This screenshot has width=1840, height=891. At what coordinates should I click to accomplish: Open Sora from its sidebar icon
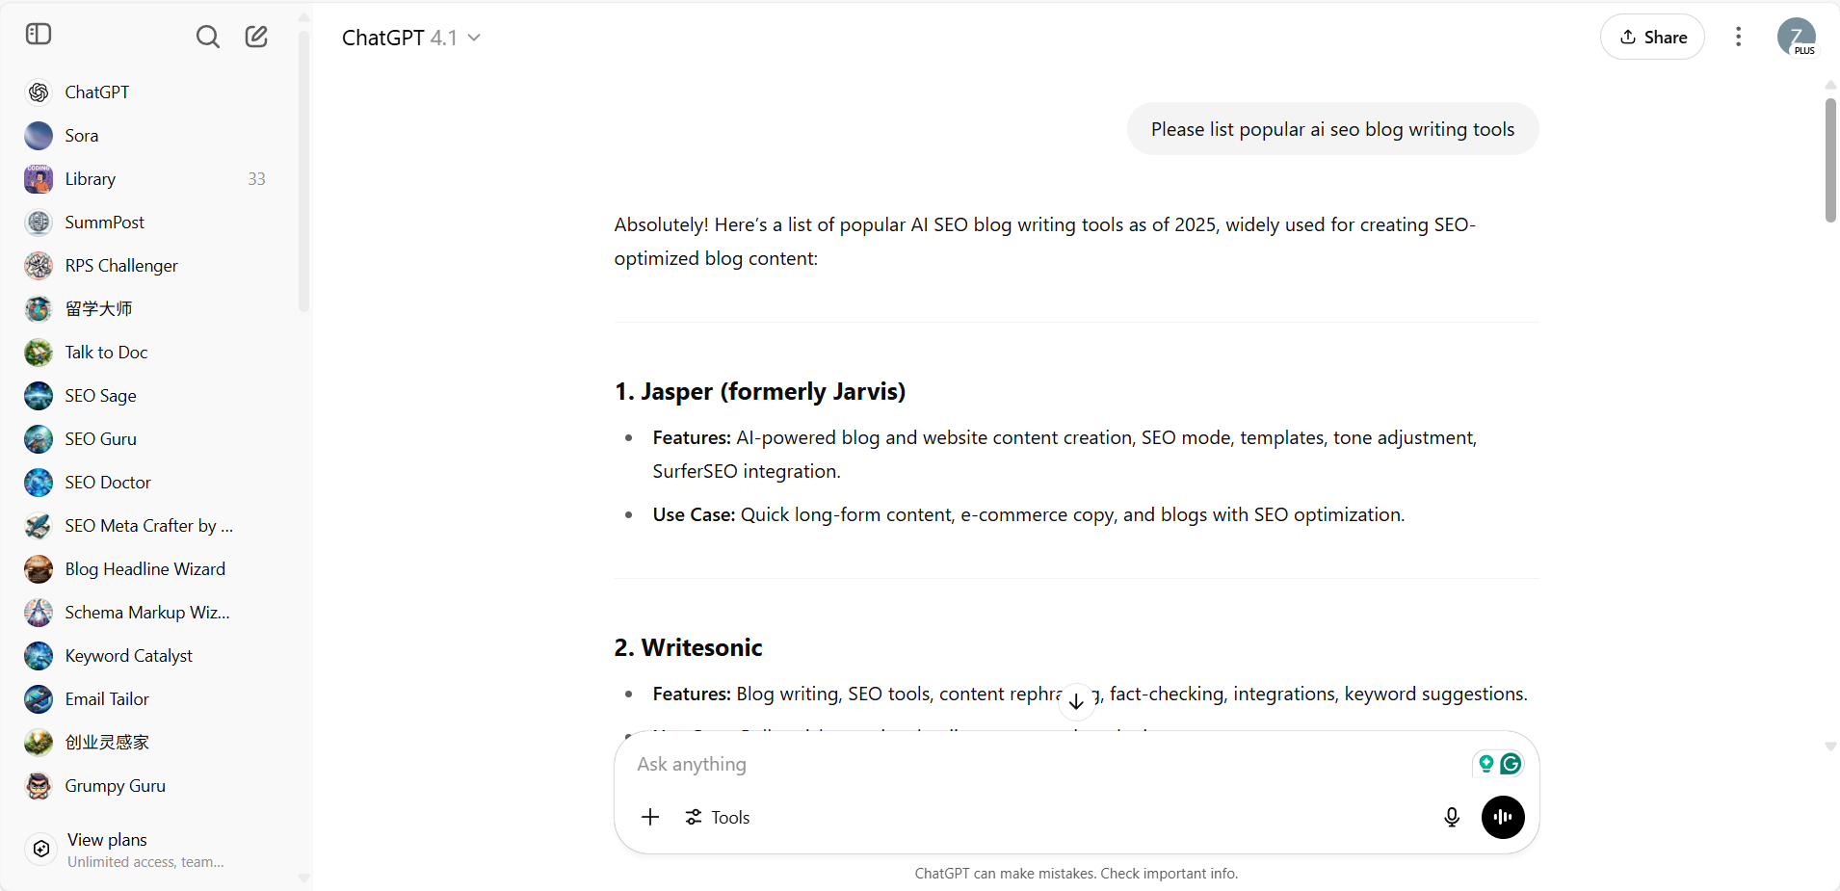[x=39, y=136]
